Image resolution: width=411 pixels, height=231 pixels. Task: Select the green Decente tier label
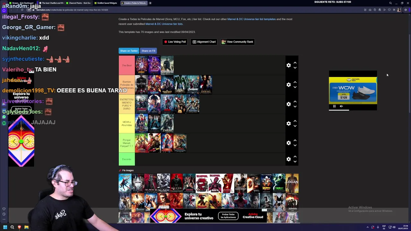[x=127, y=159]
